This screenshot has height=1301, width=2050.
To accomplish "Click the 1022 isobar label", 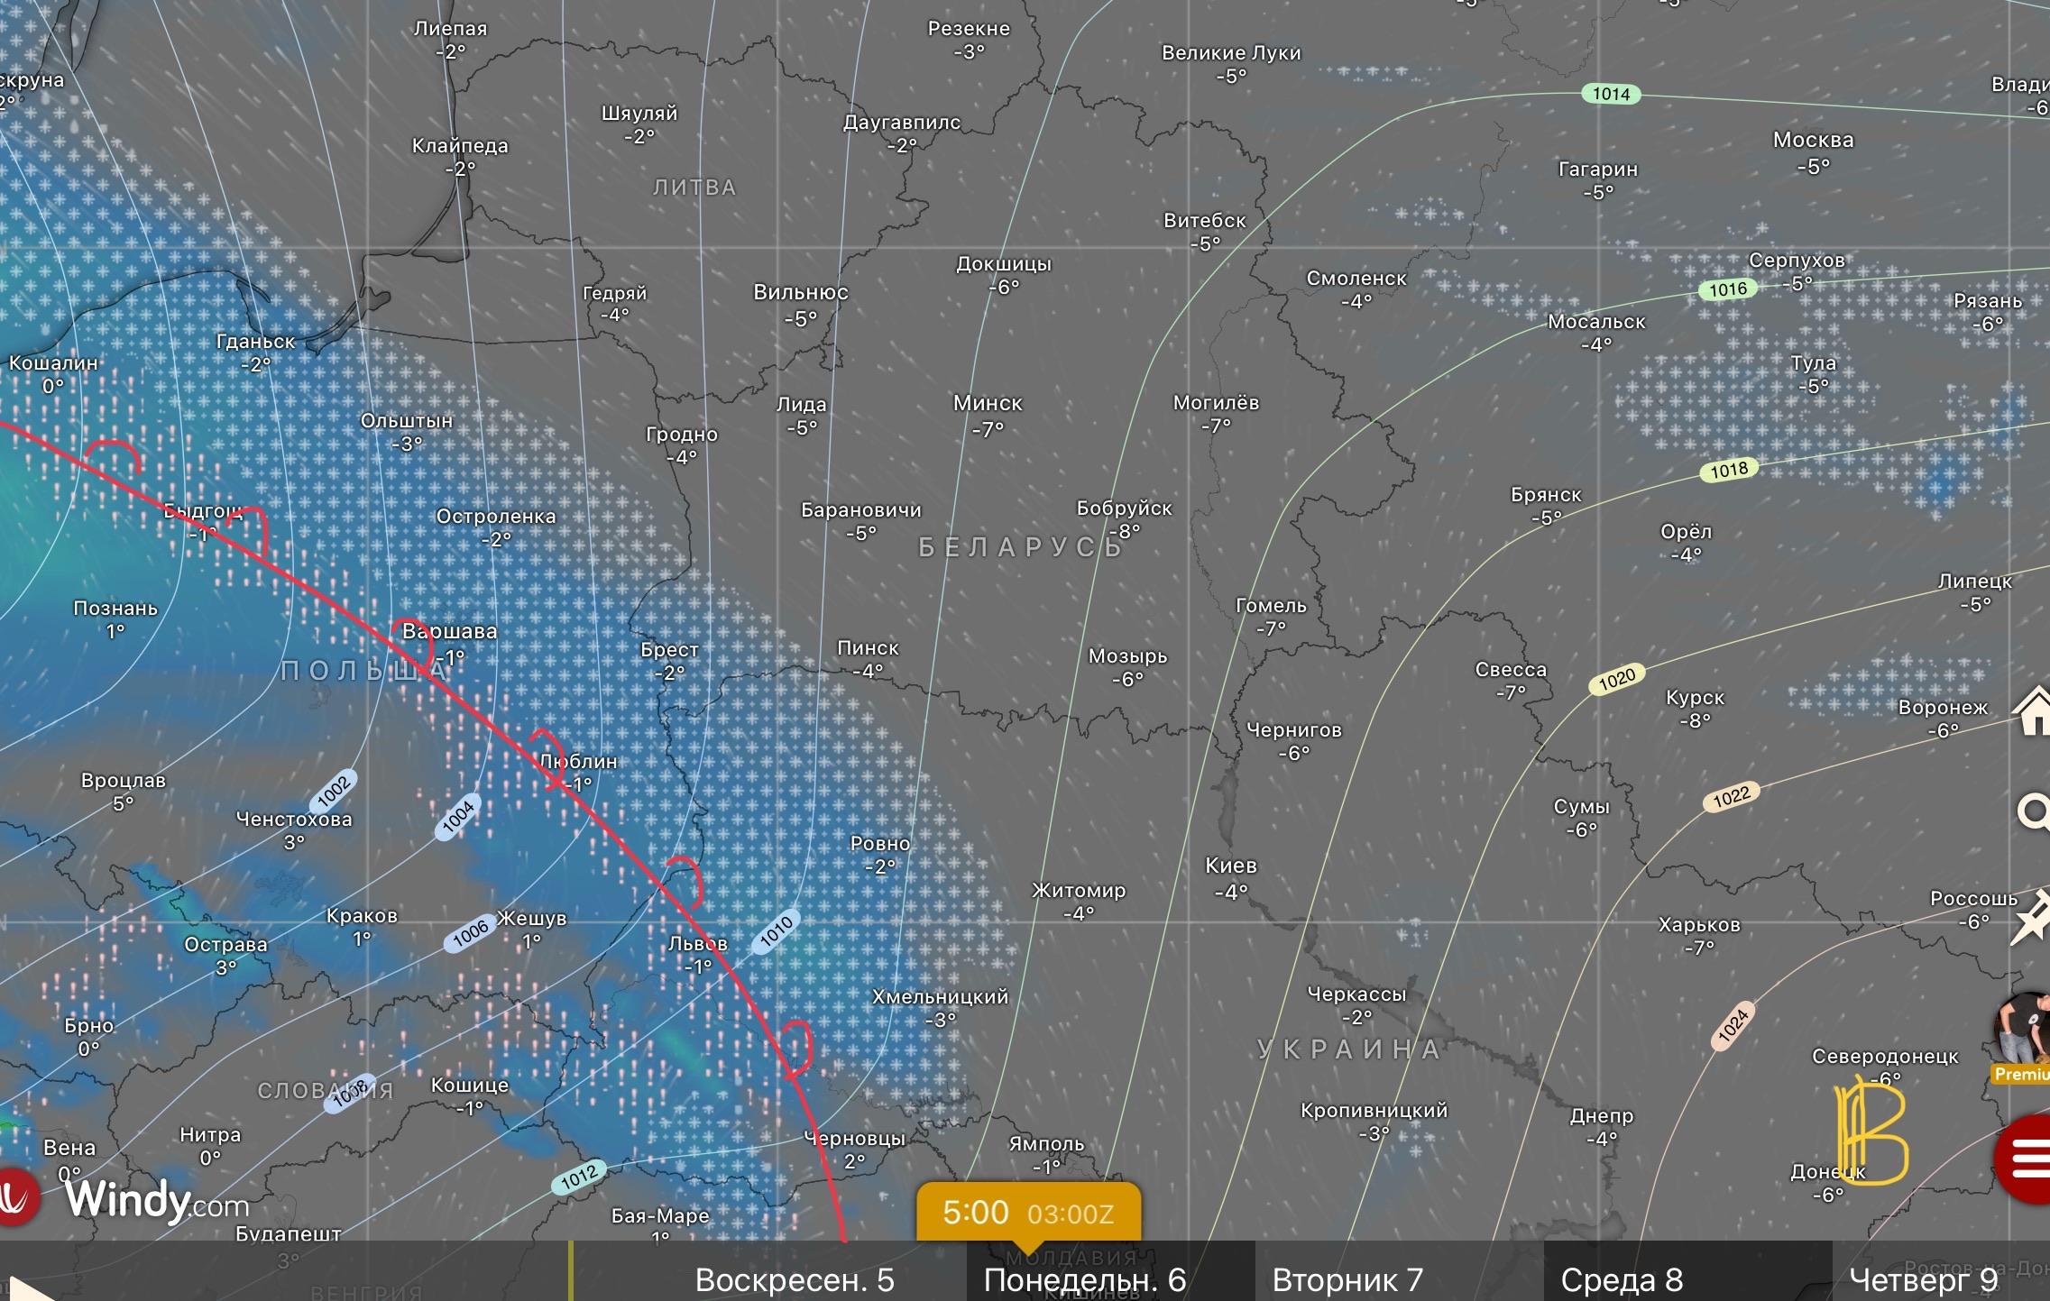I will click(x=1731, y=797).
